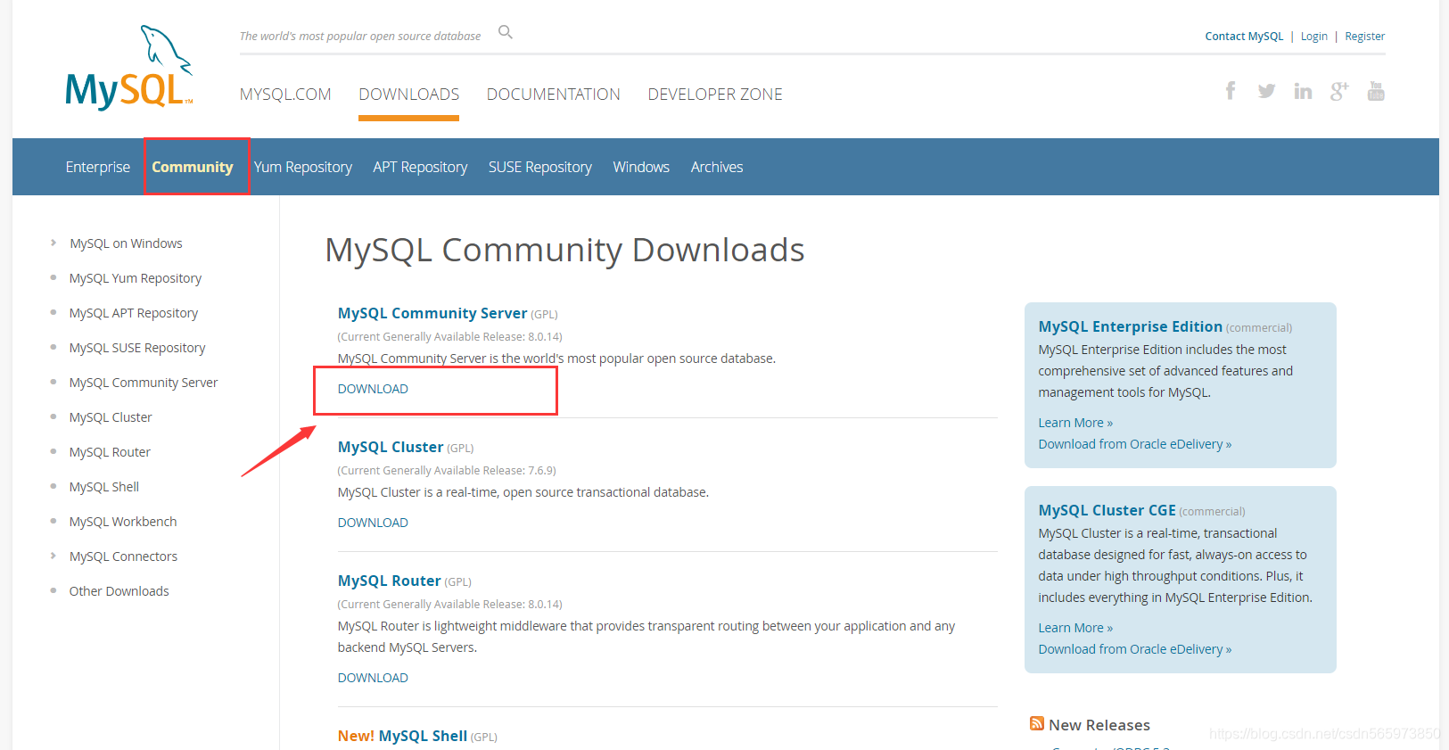Click DOWNLOAD under MySQL Community Server
1449x750 pixels.
click(373, 389)
